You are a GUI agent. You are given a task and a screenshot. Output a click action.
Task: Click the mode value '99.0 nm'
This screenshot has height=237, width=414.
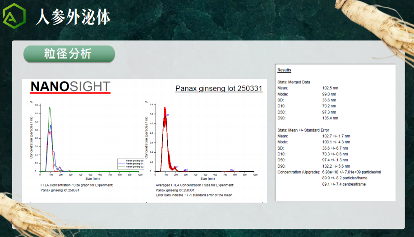(329, 94)
